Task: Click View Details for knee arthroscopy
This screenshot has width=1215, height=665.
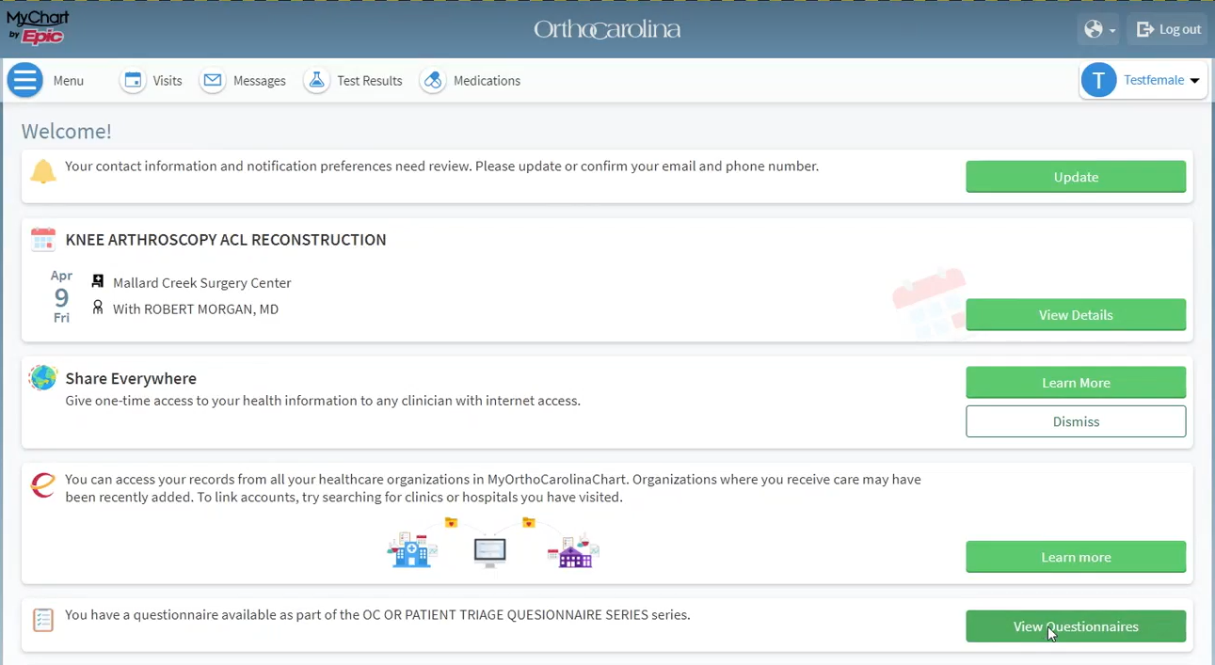Action: (1076, 314)
